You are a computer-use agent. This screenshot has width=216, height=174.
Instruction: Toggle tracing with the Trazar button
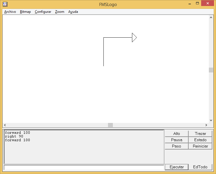coord(200,133)
